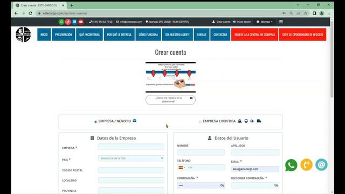Viewport: 345px width, 194px height.
Task: Click the Crear cuenta link in the top bar
Action: 221,22
